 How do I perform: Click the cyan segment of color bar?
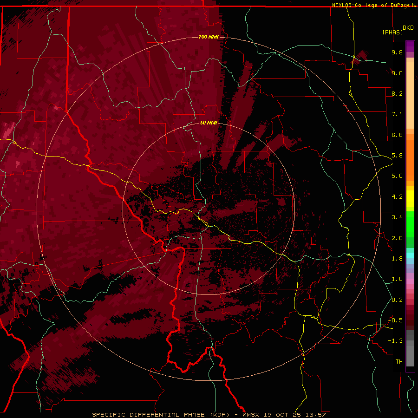coord(410,255)
